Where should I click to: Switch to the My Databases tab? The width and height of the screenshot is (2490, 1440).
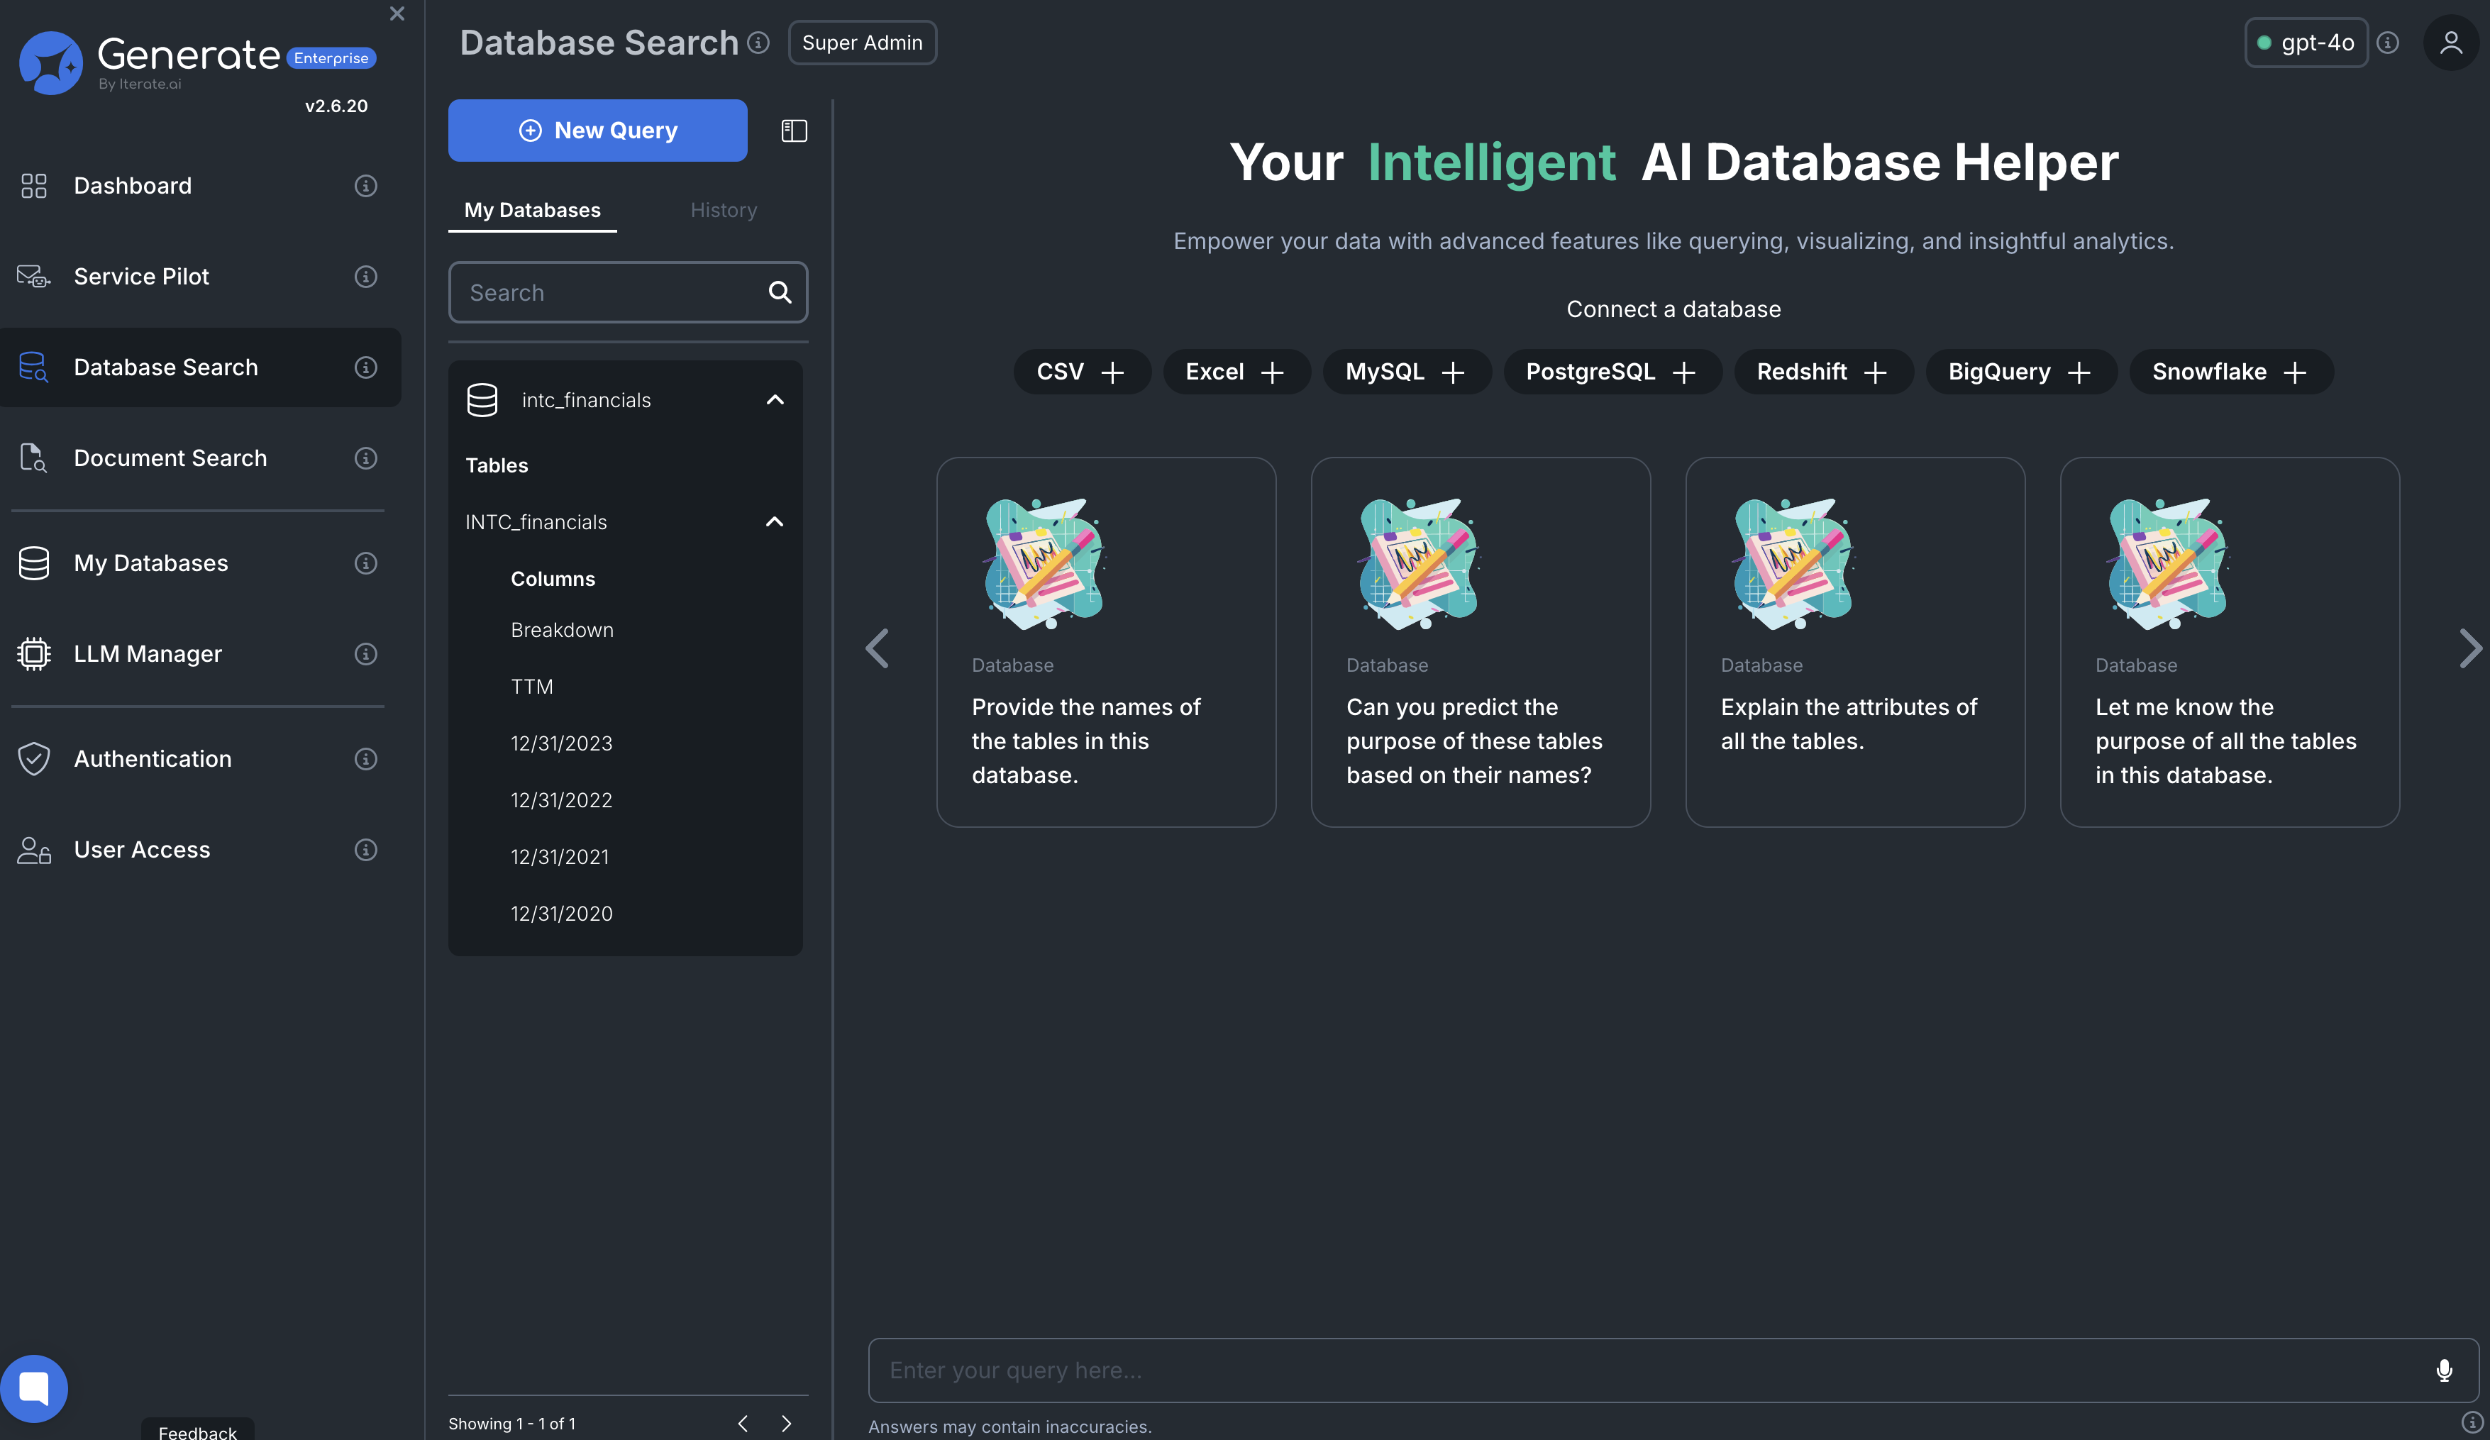(533, 211)
